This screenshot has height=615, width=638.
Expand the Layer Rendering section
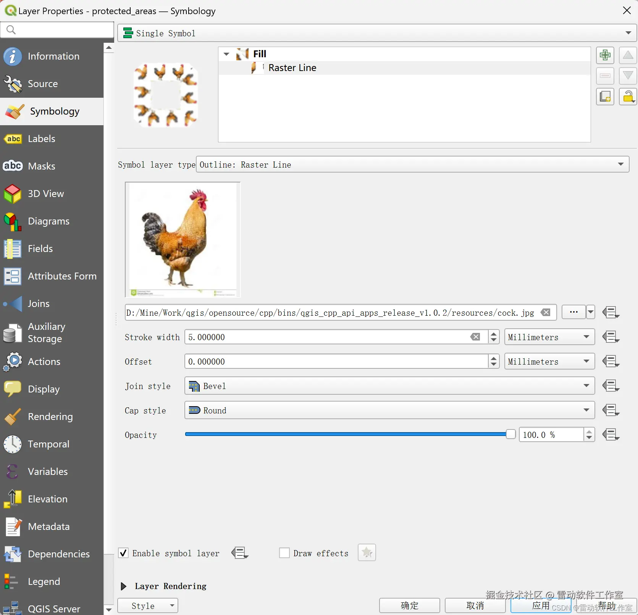(124, 586)
